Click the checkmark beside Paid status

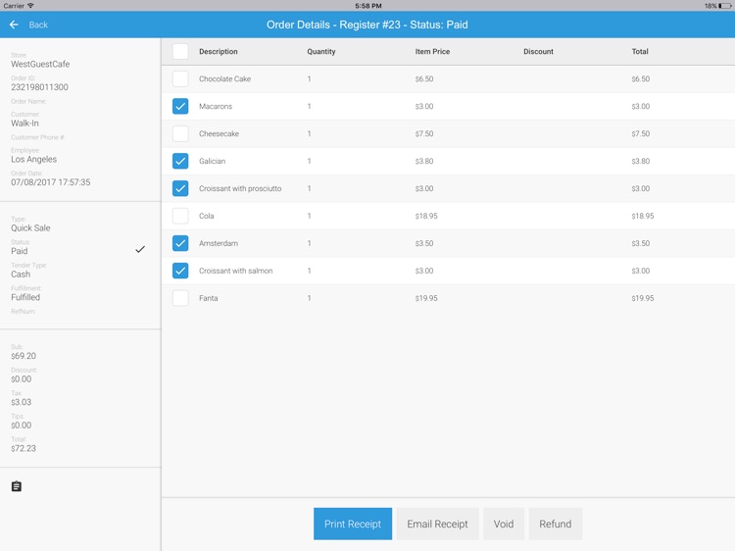[140, 249]
